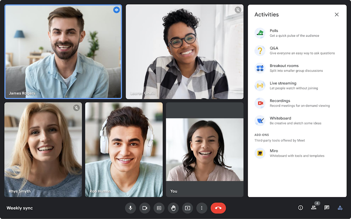Mute the microphone in the call controls

[x=131, y=208]
